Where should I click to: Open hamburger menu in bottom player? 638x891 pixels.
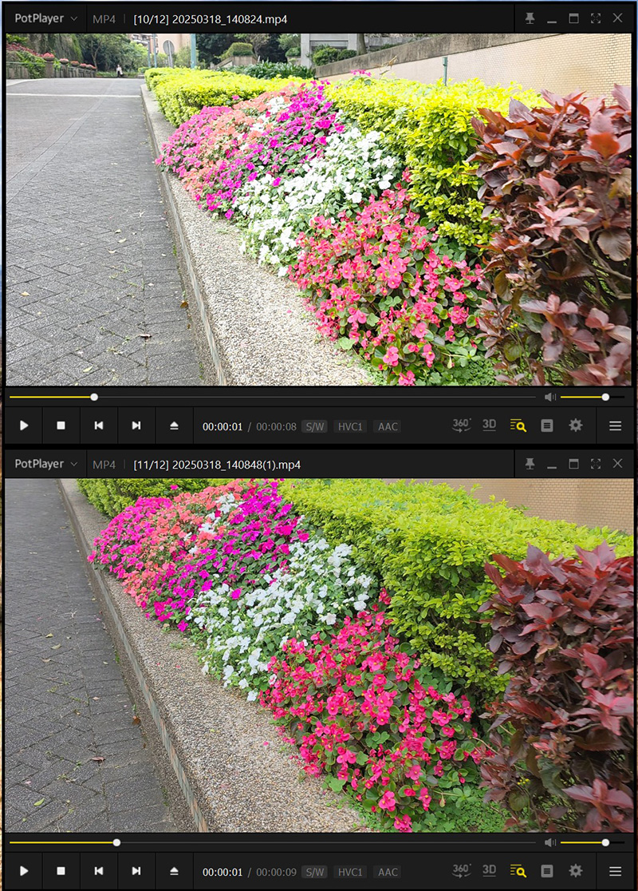[x=616, y=871]
